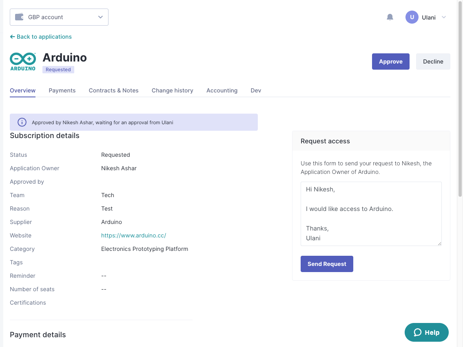Click the info icon in approval banner
The width and height of the screenshot is (463, 347).
click(22, 122)
